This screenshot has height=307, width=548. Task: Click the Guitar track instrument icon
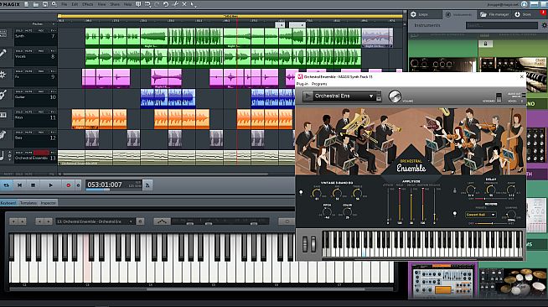[x=3, y=95]
